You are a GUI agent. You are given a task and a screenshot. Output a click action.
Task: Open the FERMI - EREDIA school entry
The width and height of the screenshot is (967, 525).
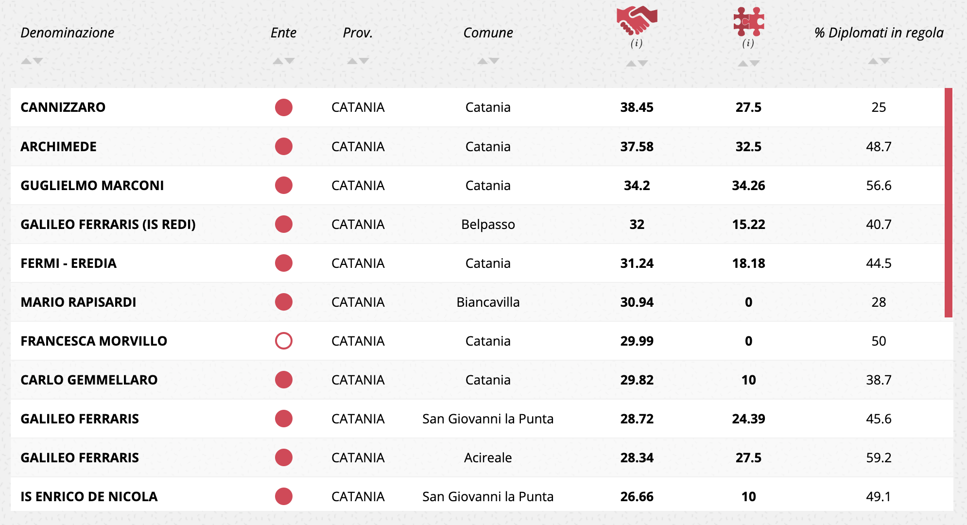69,263
